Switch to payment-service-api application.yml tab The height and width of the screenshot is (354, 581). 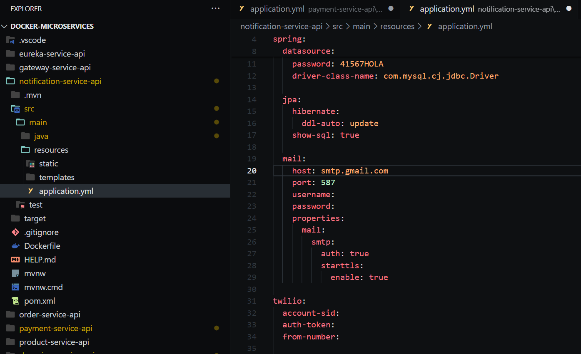315,9
